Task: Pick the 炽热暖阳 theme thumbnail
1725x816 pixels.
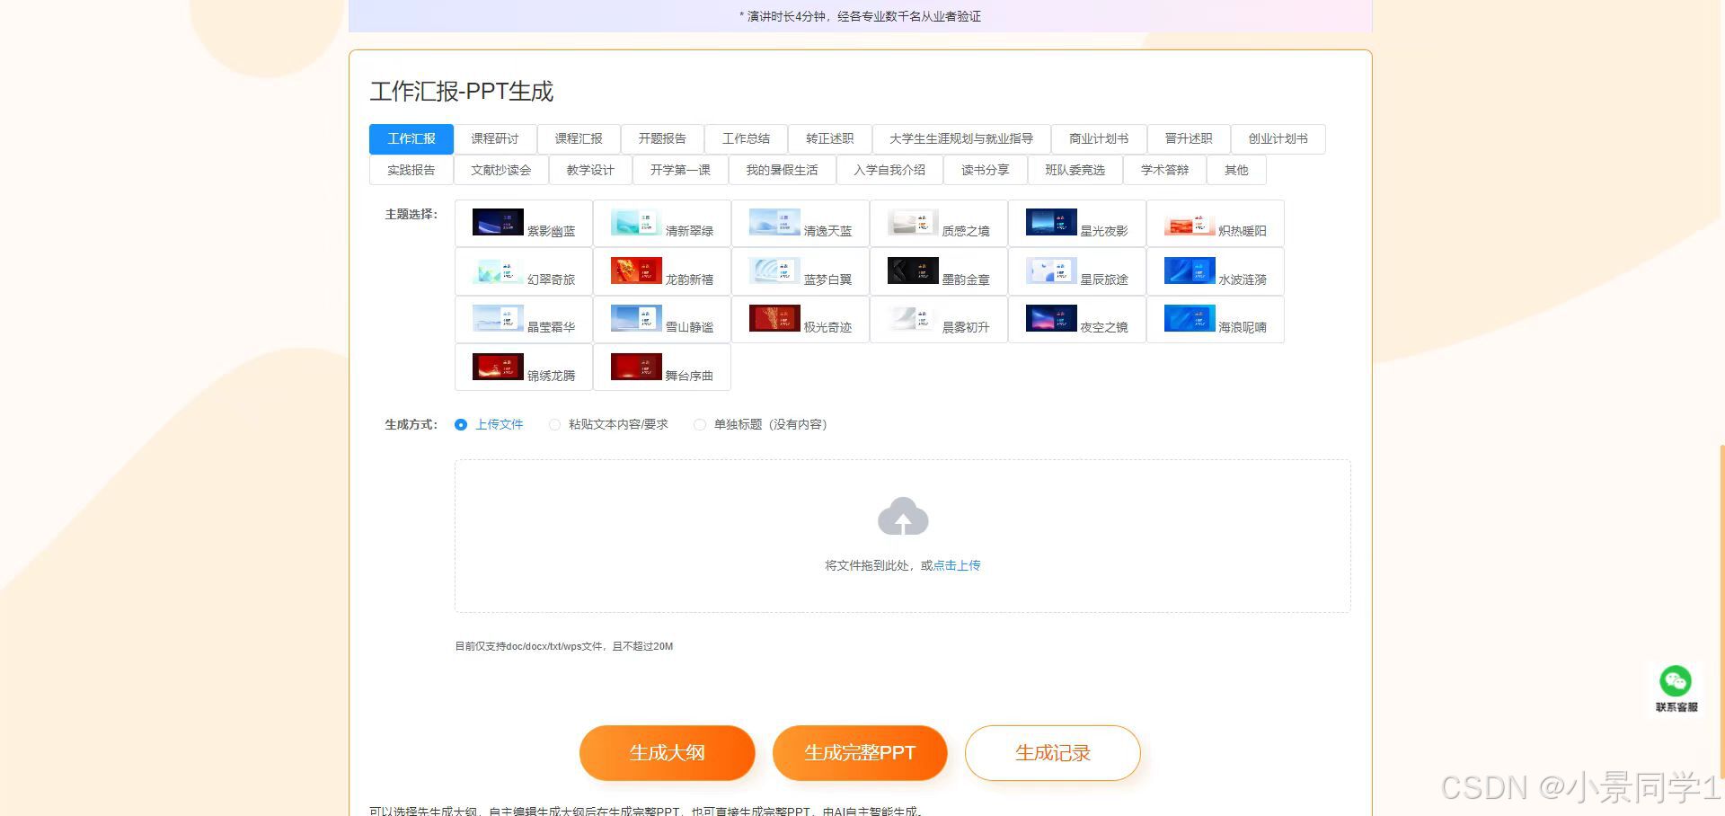Action: tap(1190, 222)
